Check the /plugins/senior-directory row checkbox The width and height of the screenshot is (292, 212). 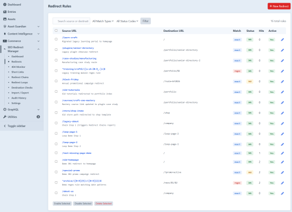pos(56,50)
